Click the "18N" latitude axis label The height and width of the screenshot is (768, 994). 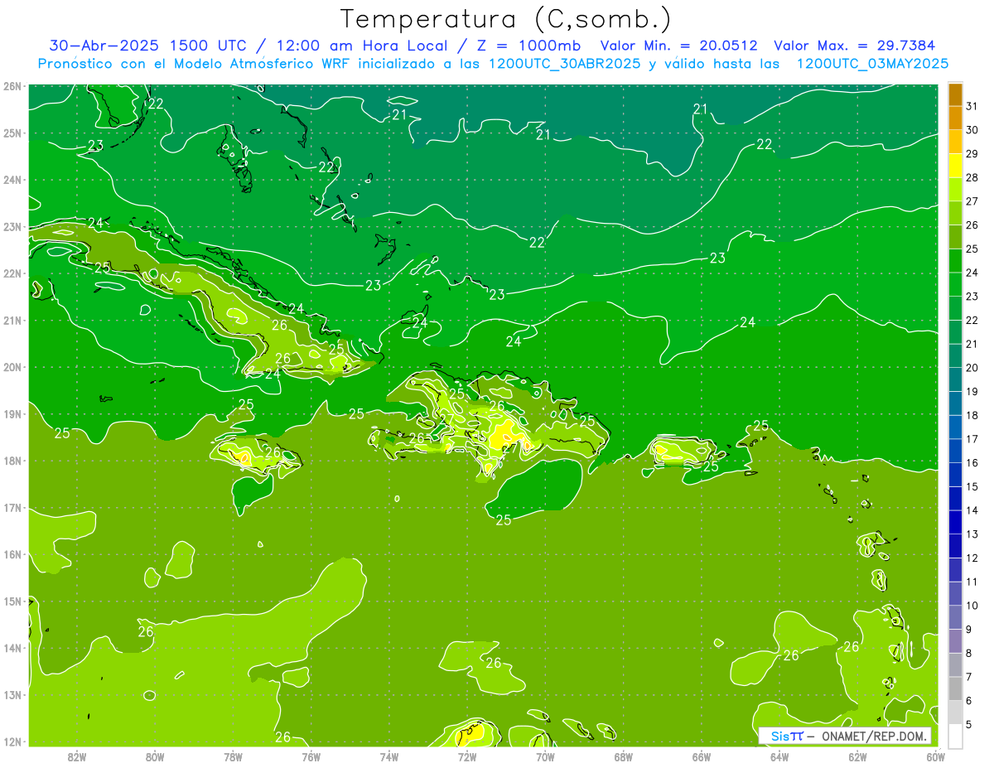tap(12, 461)
